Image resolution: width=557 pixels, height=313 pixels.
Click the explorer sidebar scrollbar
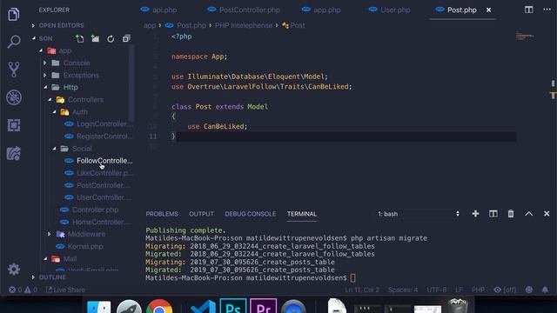pyautogui.click(x=131, y=83)
